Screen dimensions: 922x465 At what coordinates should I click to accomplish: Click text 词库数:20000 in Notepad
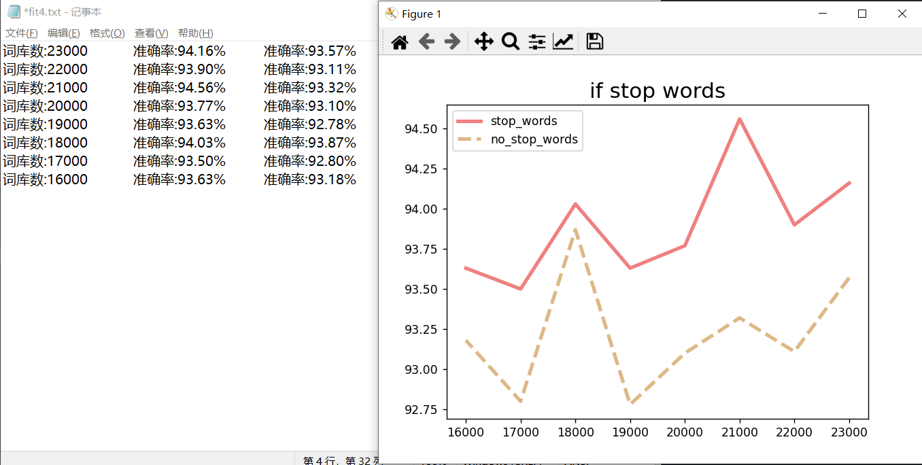[46, 106]
